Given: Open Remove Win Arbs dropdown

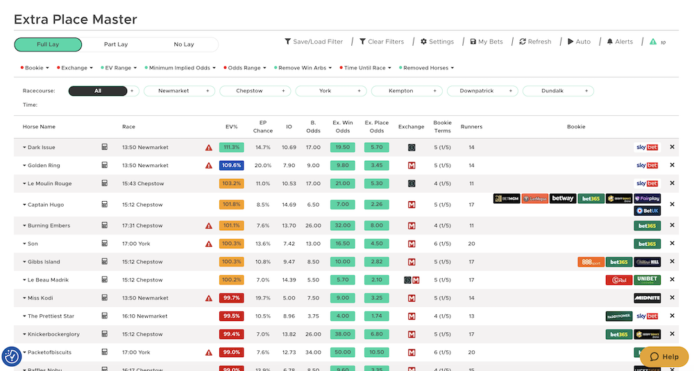Looking at the screenshot, I should pos(303,68).
